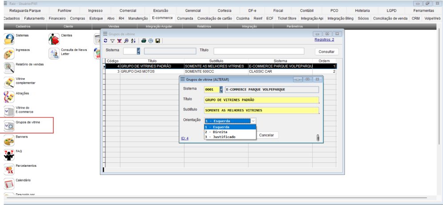This screenshot has height=205, width=443.
Task: Open the Banners sidebar icon
Action: [x=9, y=141]
